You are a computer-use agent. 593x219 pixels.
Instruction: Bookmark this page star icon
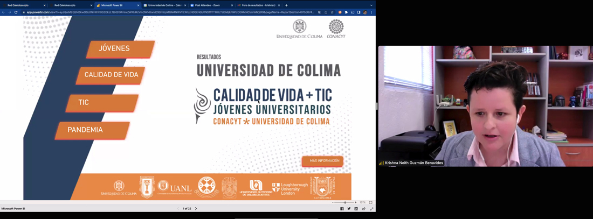[332, 12]
